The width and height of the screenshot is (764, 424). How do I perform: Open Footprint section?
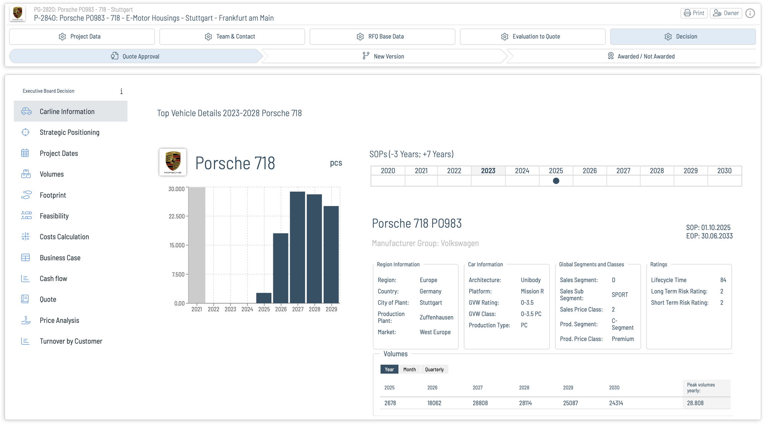71,195
